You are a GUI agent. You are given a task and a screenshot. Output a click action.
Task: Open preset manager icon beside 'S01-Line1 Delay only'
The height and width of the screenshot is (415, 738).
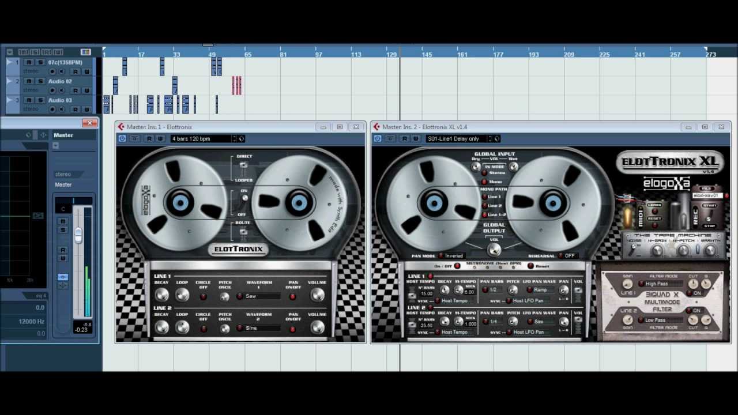coord(497,138)
